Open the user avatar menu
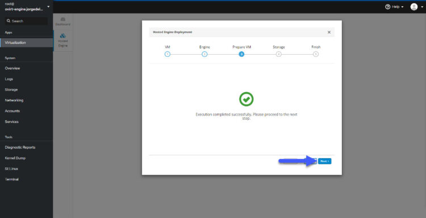This screenshot has height=218, width=426. [x=414, y=7]
